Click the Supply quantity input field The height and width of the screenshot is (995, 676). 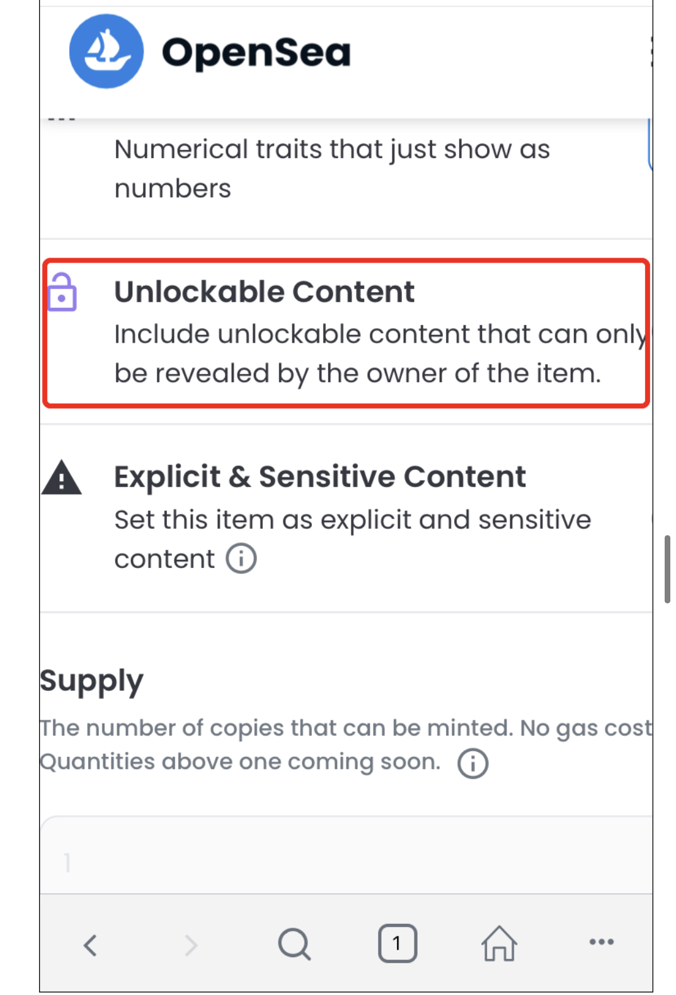[347, 855]
